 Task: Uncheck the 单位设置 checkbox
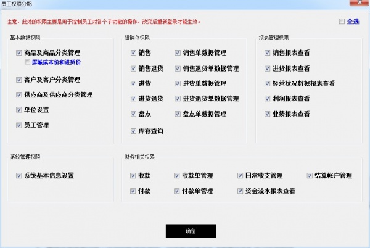[19, 110]
